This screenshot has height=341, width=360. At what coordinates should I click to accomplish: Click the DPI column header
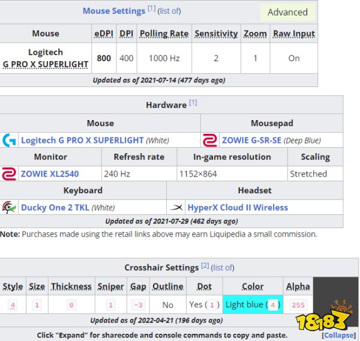coord(126,34)
